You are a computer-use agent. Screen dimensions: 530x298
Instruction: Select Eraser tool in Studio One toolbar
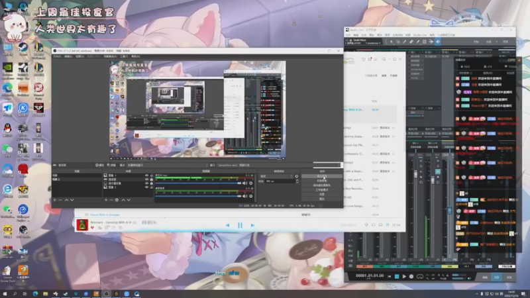411,42
